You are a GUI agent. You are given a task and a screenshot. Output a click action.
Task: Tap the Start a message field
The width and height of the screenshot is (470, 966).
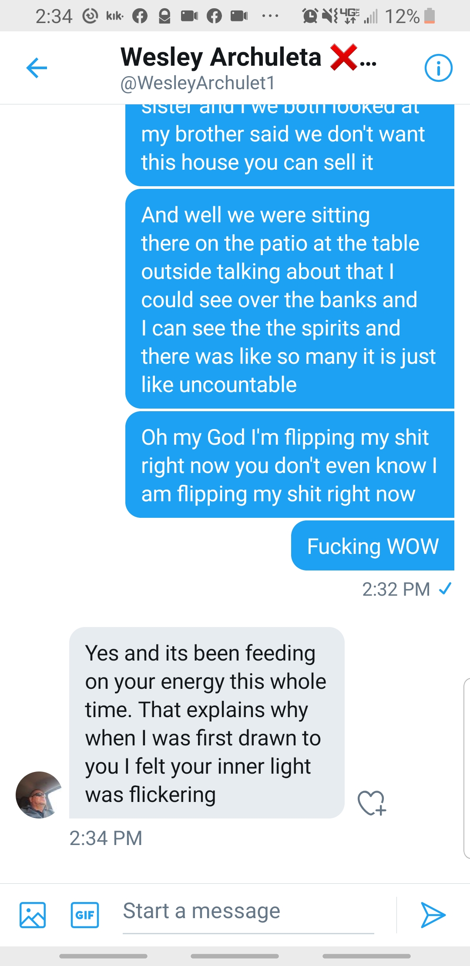coord(248,912)
